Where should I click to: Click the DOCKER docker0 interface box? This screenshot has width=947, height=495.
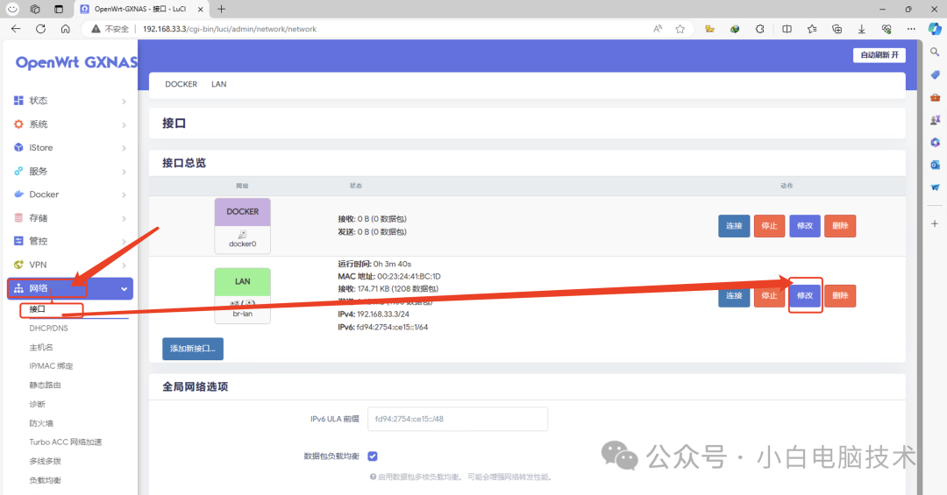point(242,226)
